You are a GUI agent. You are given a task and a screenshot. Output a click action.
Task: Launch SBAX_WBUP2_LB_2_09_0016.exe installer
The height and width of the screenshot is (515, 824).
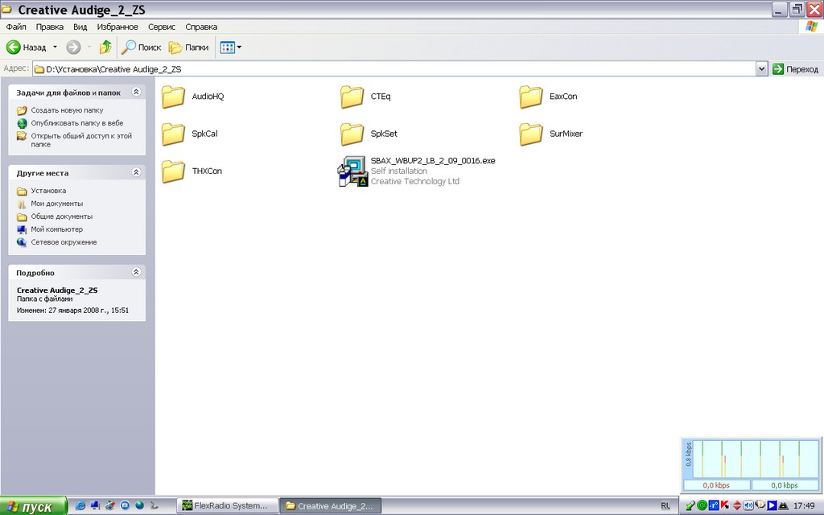[352, 171]
